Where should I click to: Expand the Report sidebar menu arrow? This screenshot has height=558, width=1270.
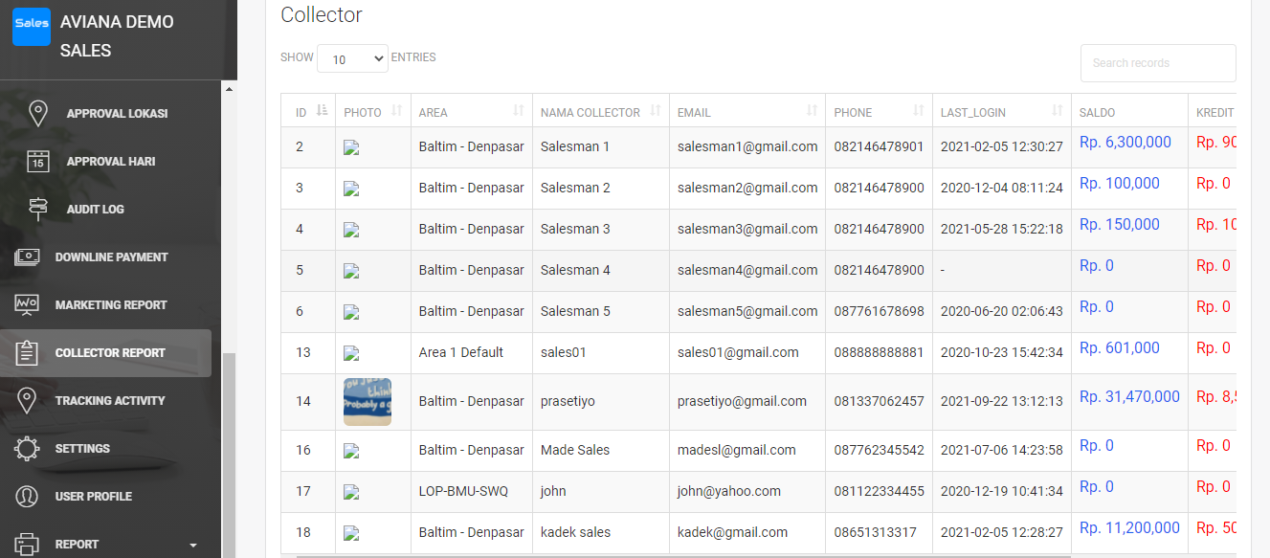pyautogui.click(x=193, y=546)
